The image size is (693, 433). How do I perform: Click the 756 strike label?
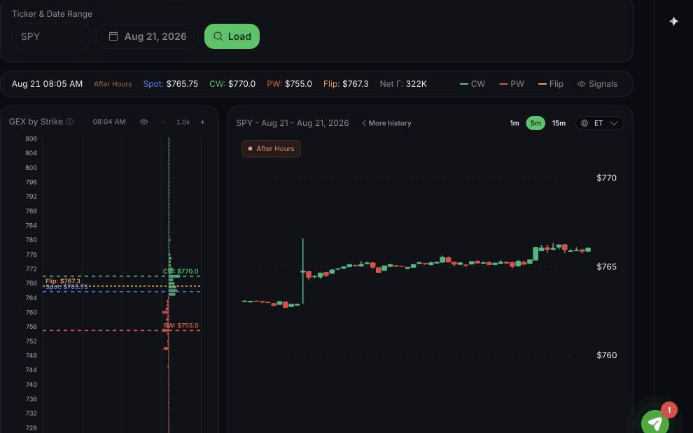[31, 327]
